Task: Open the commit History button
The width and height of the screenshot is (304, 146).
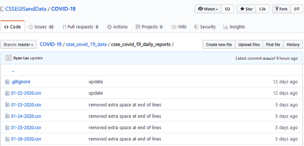Action: pos(293,45)
